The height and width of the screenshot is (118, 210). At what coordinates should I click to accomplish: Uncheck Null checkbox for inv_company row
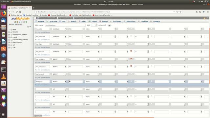tap(131, 58)
